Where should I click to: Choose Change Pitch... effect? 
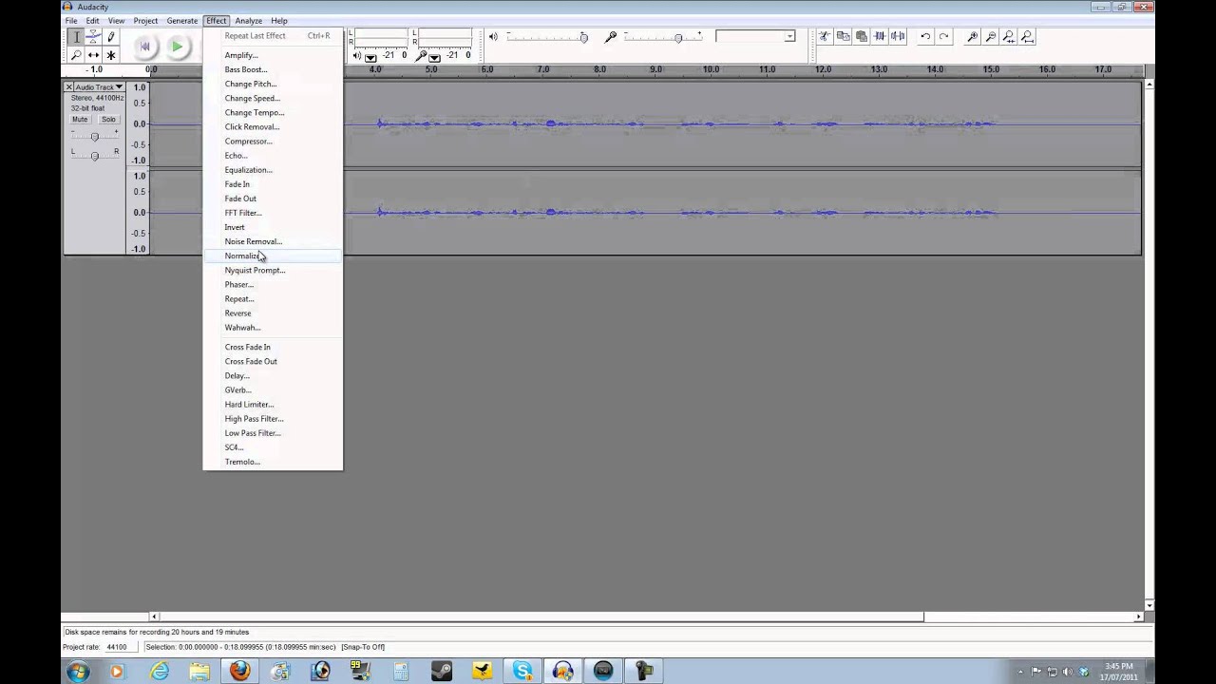point(273,84)
